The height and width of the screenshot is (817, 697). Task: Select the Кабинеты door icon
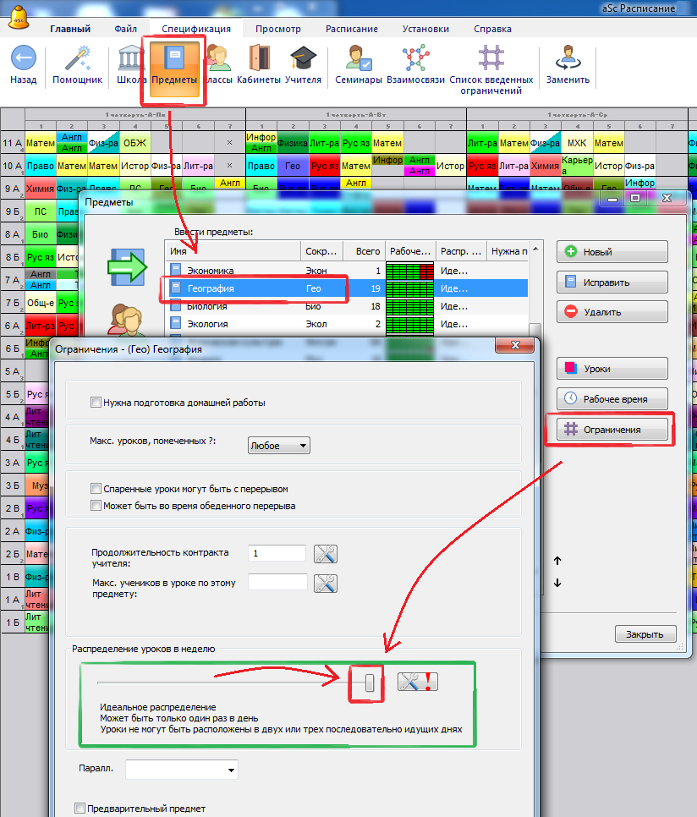tap(259, 59)
